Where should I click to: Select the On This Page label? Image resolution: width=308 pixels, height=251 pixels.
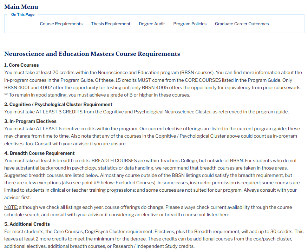23,14
